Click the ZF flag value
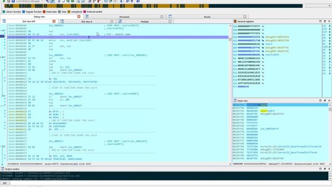 (x=330, y=64)
